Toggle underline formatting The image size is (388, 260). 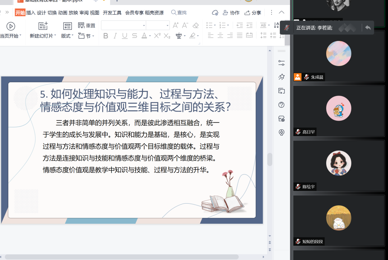125,36
